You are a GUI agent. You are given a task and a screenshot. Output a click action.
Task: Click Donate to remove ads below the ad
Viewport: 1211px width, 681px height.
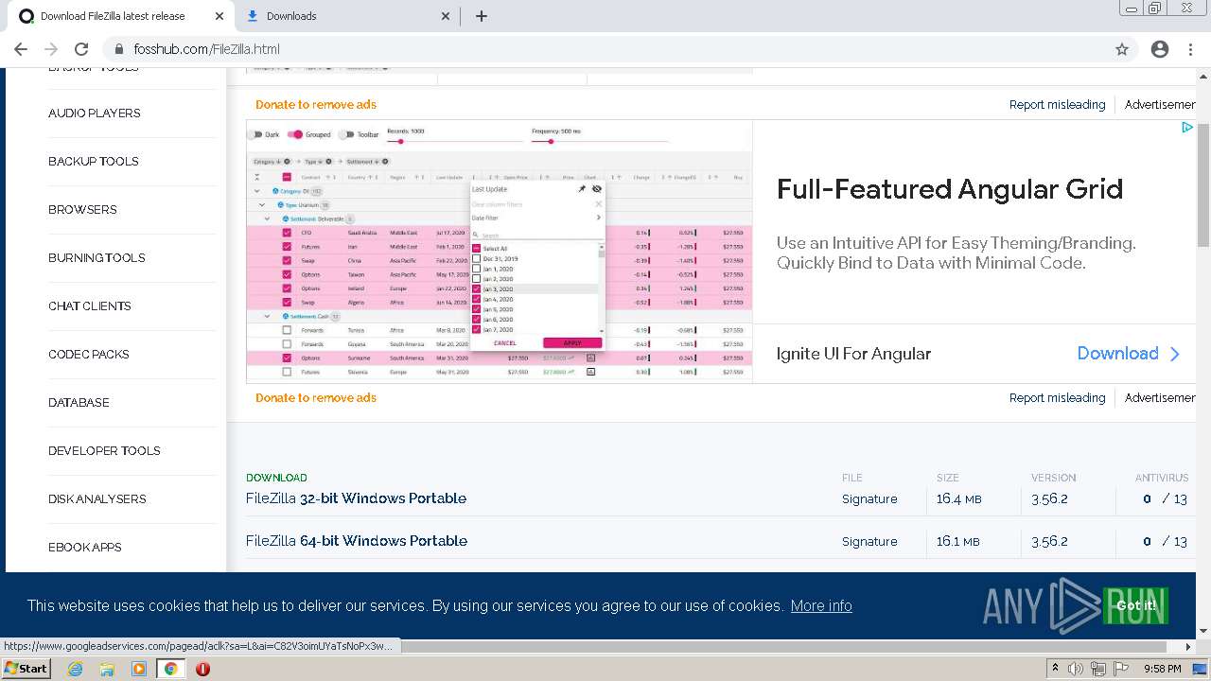pos(316,397)
